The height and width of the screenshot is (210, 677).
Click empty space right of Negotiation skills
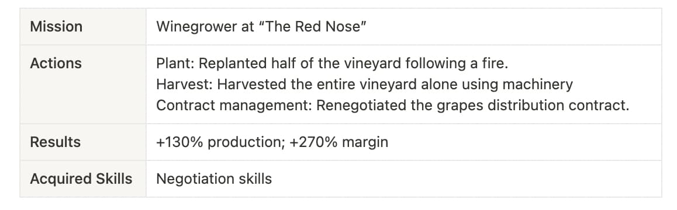(x=467, y=179)
